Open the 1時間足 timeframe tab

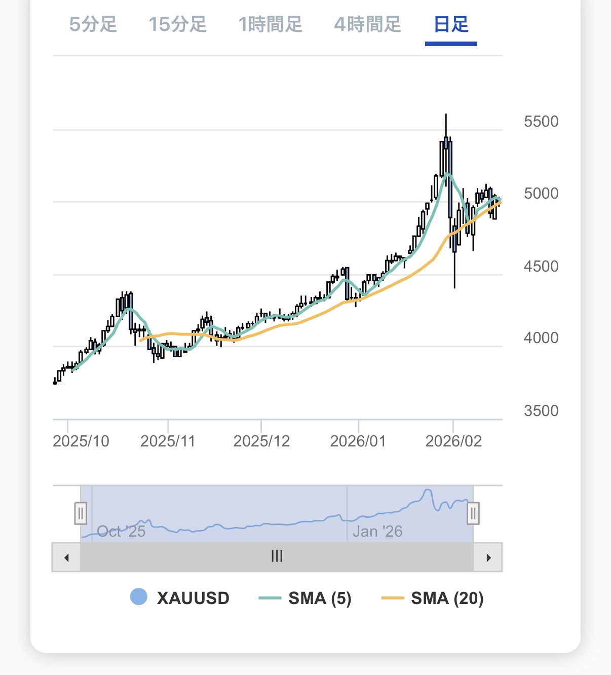[271, 24]
